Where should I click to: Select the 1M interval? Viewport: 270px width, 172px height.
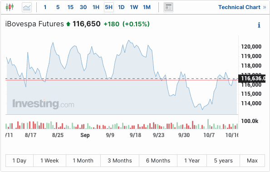coord(147,7)
